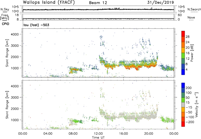The width and height of the screenshot is (201, 139).
Task: Click the '200' value on velocity colorbar
Action: (x=189, y=88)
